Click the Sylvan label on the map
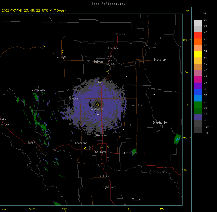The image size is (217, 212). tap(98, 62)
